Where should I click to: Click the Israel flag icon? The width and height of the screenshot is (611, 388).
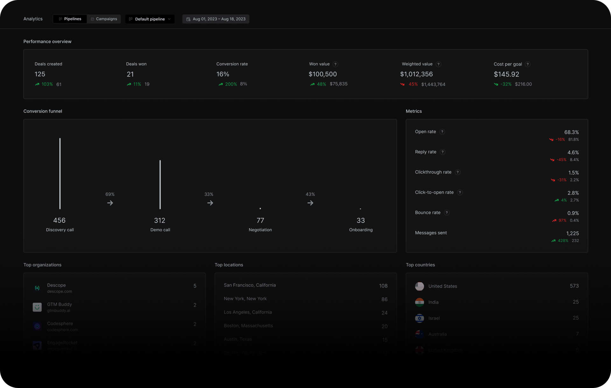[x=419, y=318]
